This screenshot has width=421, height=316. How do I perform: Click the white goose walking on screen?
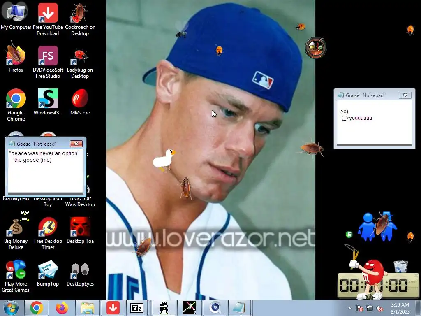pos(164,160)
